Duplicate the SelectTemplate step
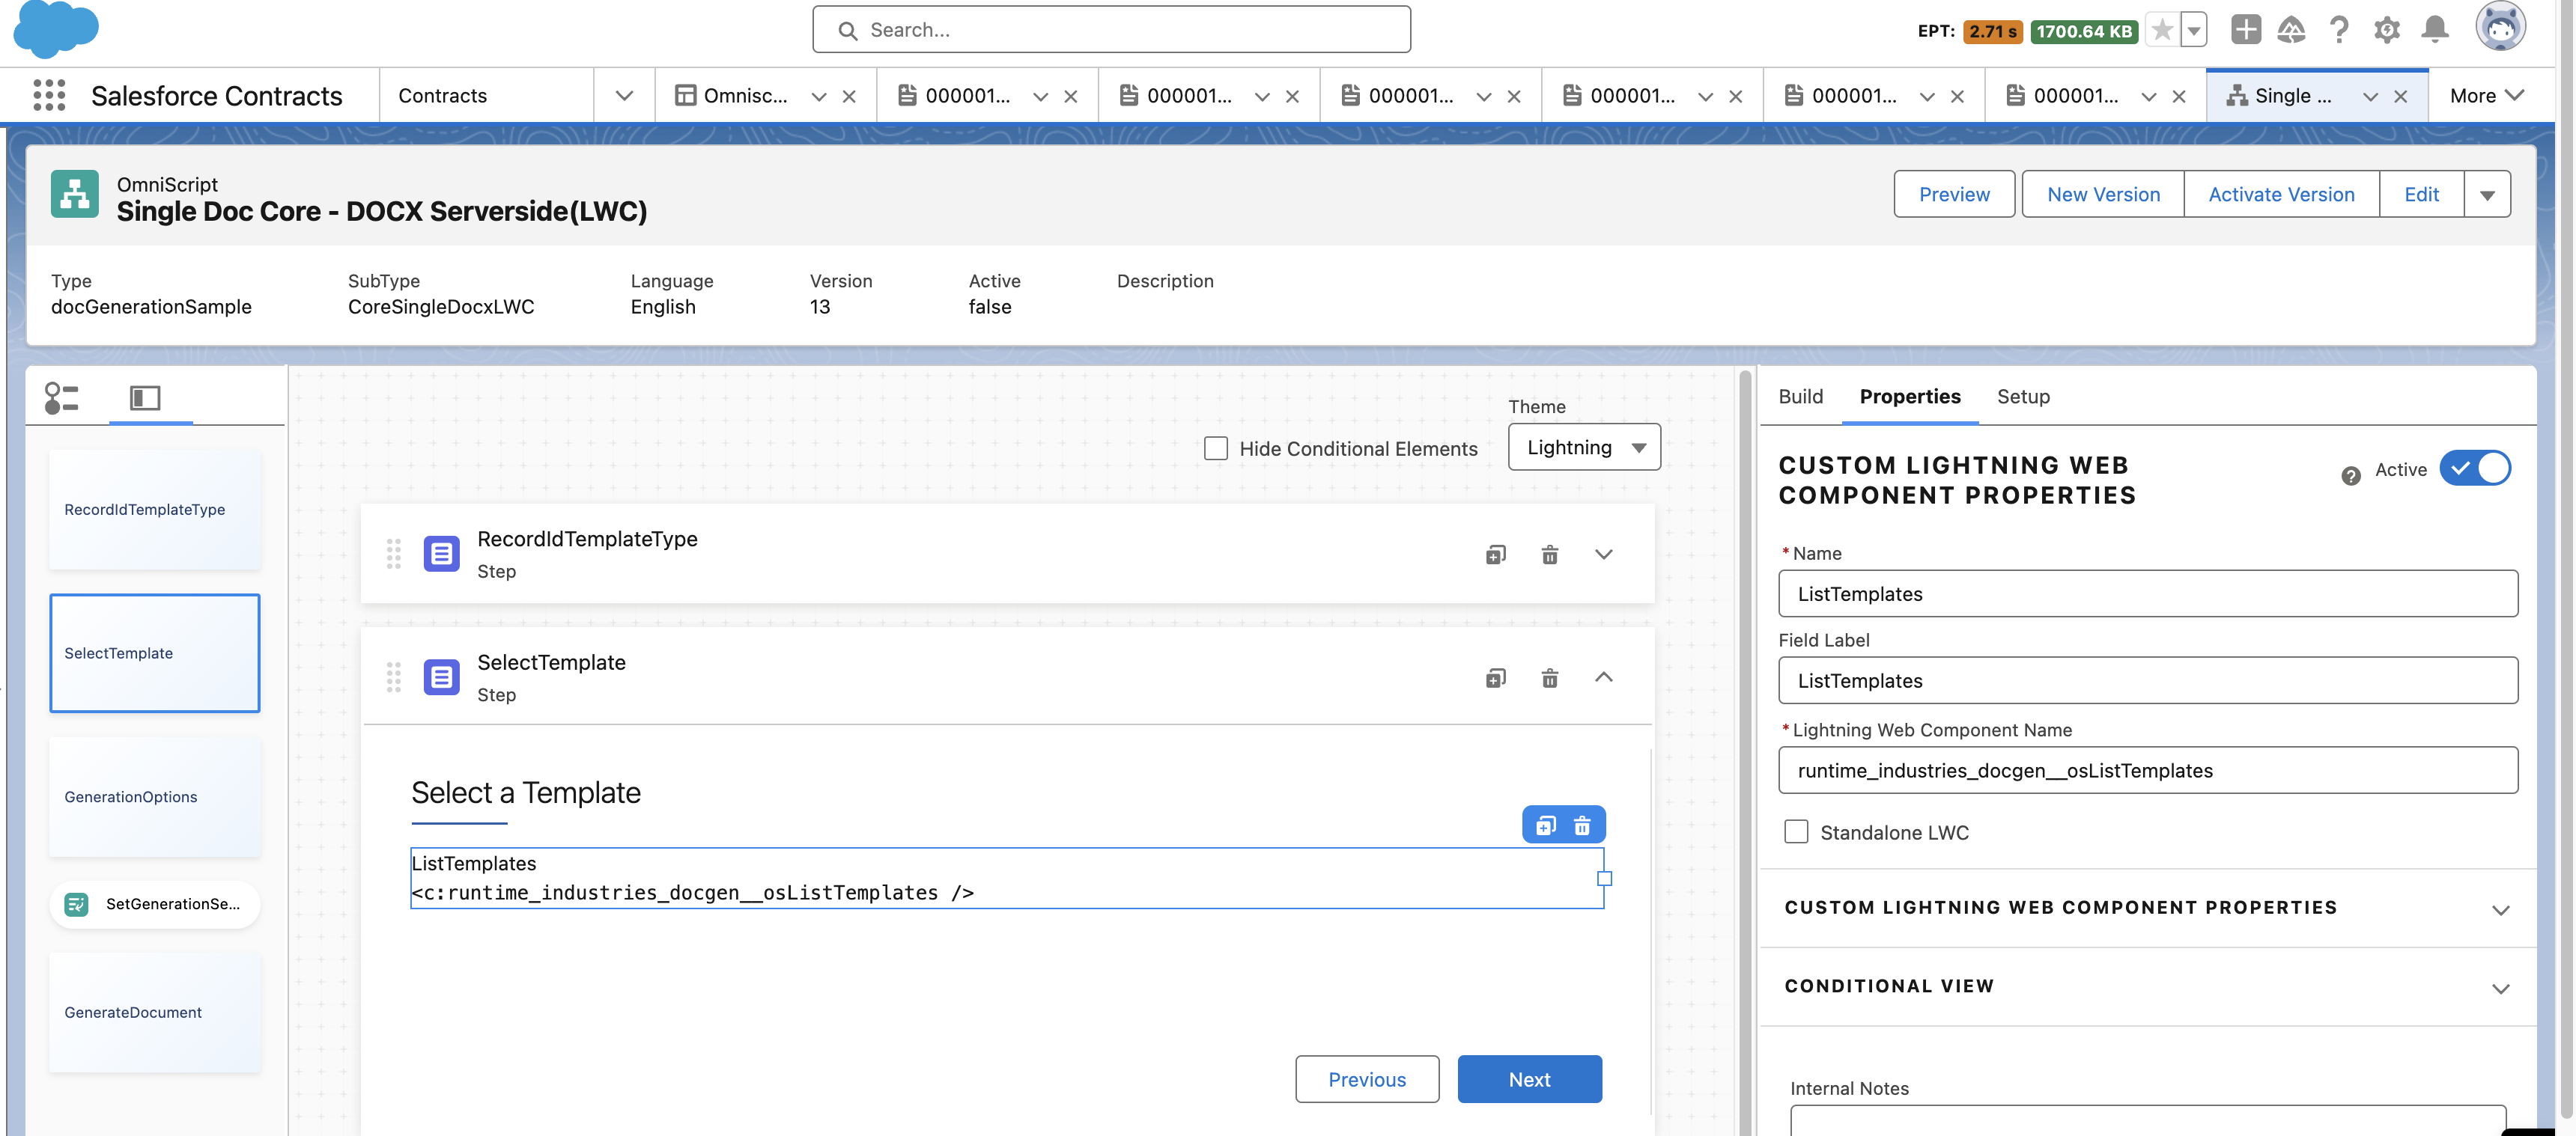Image resolution: width=2576 pixels, height=1136 pixels. [x=1496, y=677]
